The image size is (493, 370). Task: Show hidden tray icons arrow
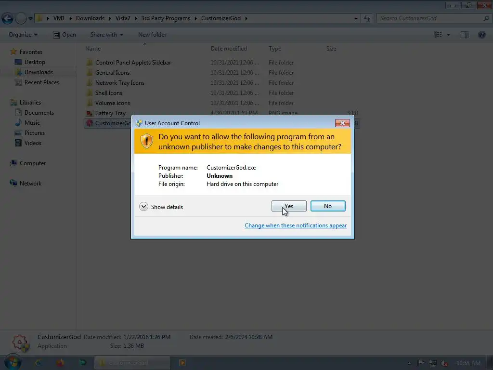click(x=409, y=363)
